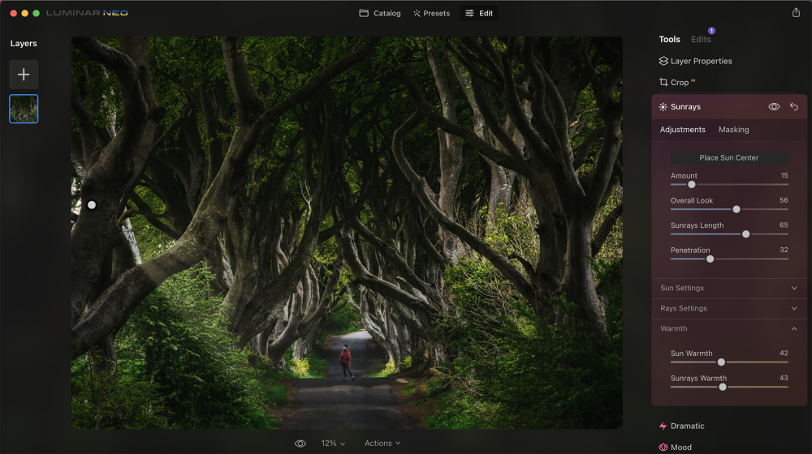812x454 pixels.
Task: Open the Crop tool
Action: tap(677, 82)
